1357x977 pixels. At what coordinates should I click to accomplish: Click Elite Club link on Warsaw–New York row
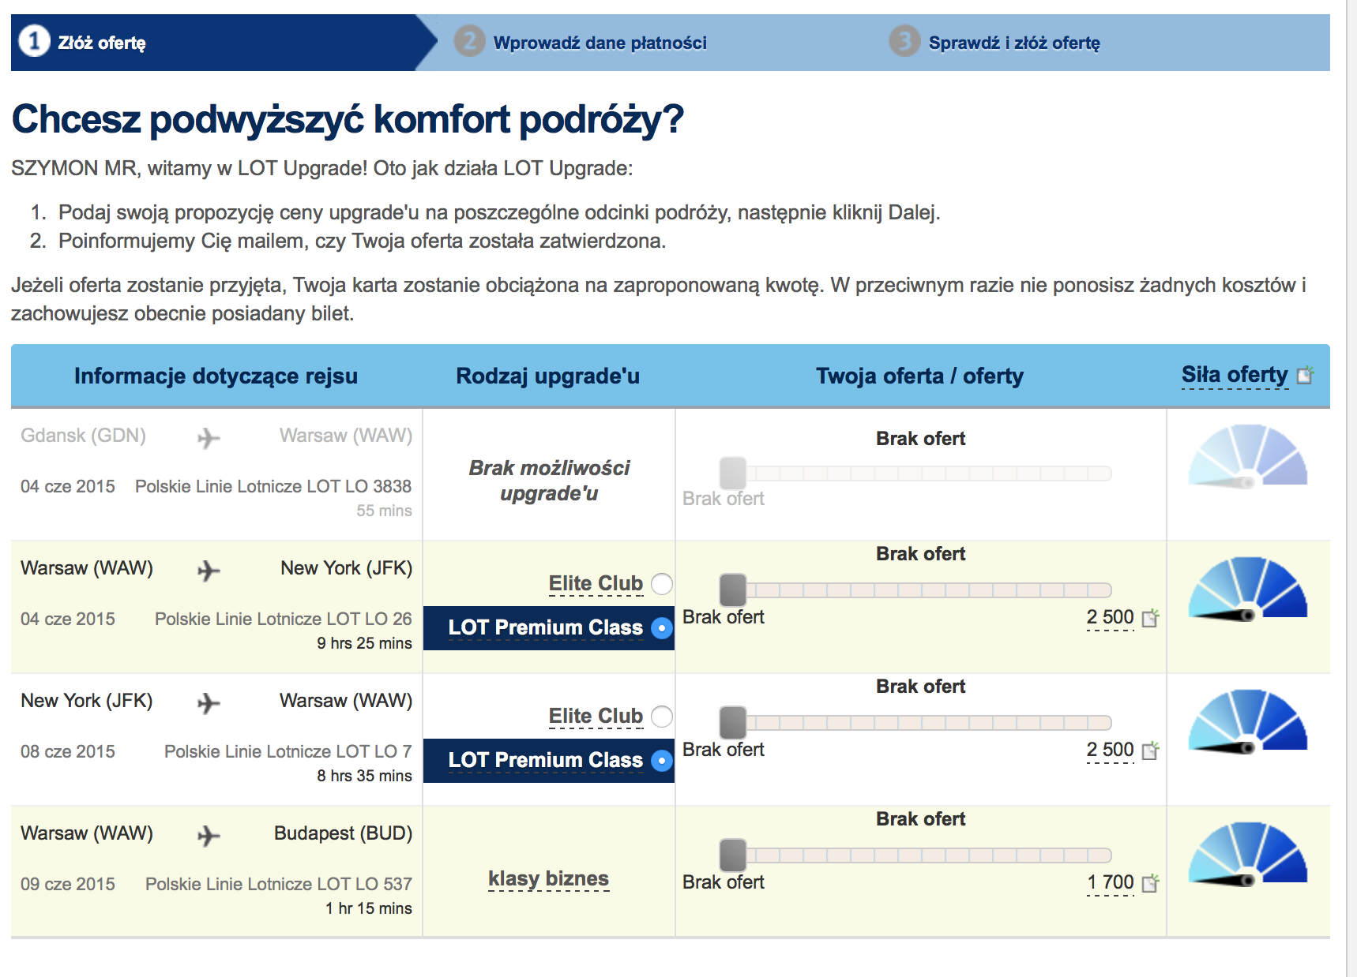click(596, 583)
